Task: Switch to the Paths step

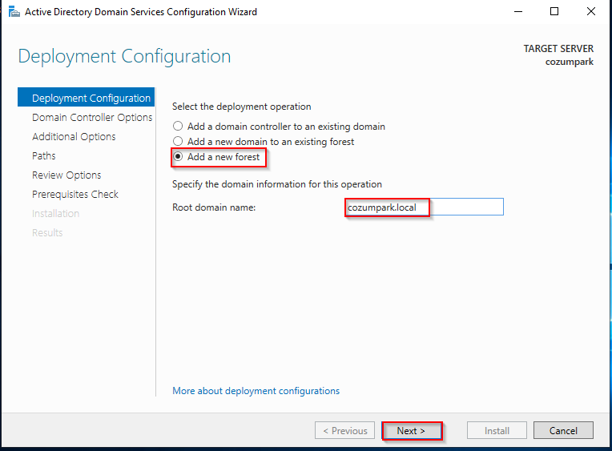Action: pos(44,155)
